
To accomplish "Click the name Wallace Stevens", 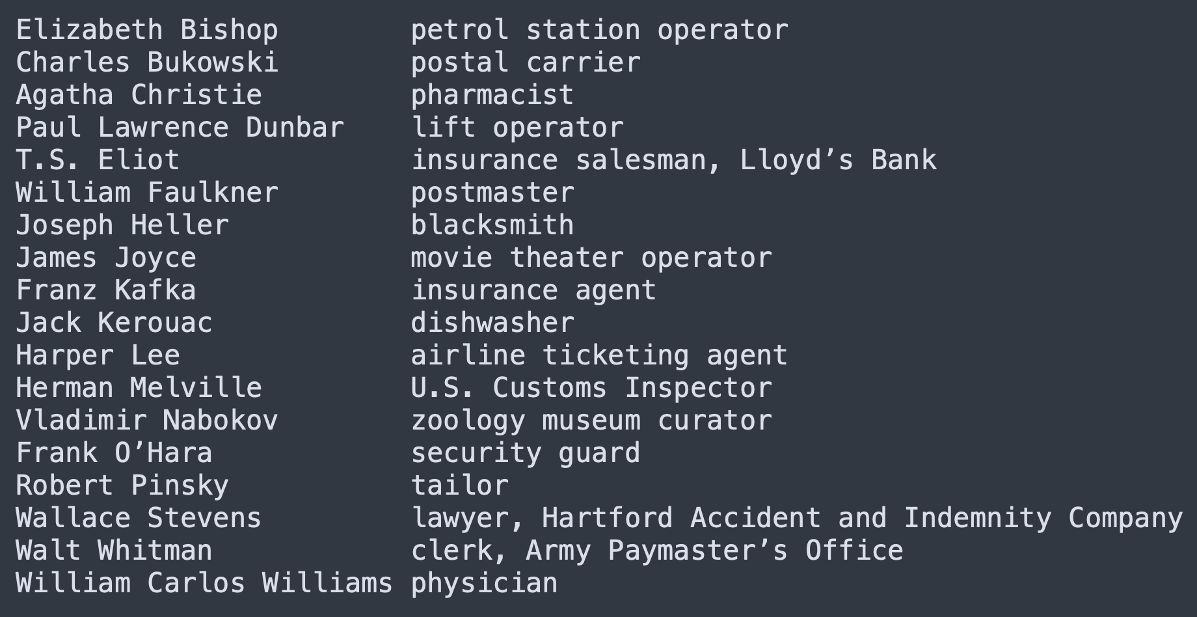I will point(139,518).
